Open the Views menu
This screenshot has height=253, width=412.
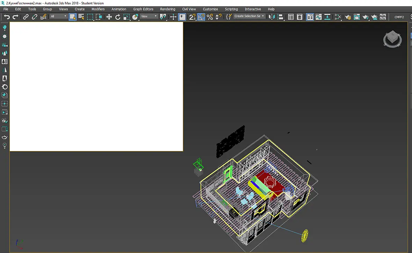point(63,9)
